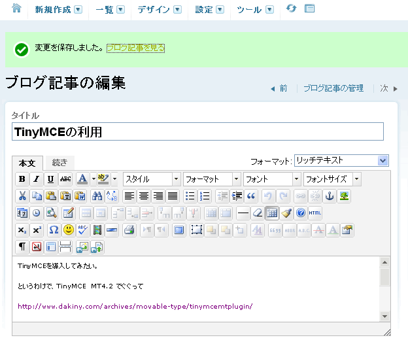Click Paste as plain text icon

[x=65, y=196]
